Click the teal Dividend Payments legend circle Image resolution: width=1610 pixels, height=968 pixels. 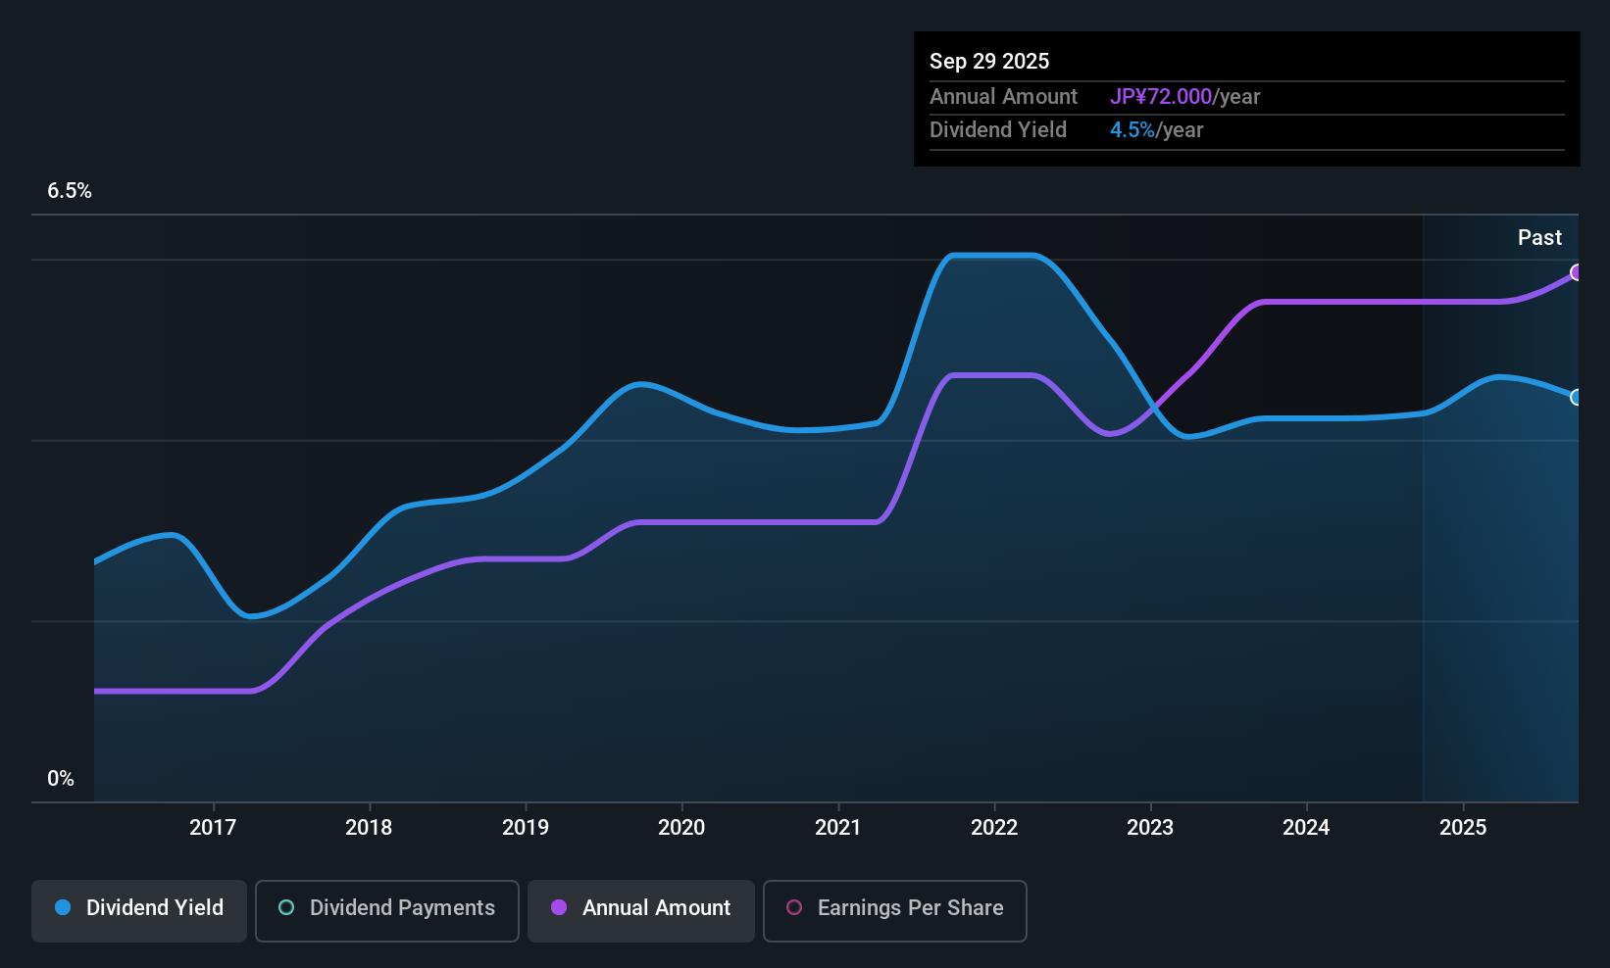coord(285,908)
